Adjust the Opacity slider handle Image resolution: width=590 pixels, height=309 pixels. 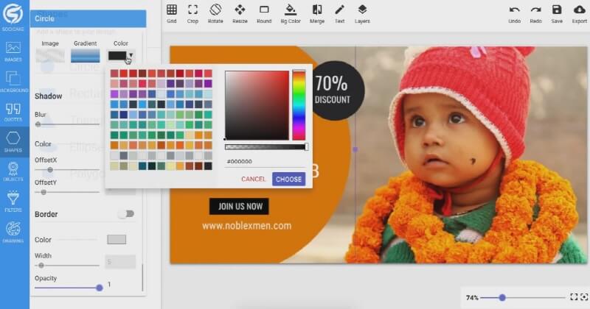click(100, 288)
